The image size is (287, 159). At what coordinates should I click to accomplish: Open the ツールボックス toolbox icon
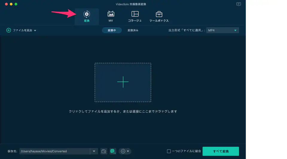pos(159,14)
